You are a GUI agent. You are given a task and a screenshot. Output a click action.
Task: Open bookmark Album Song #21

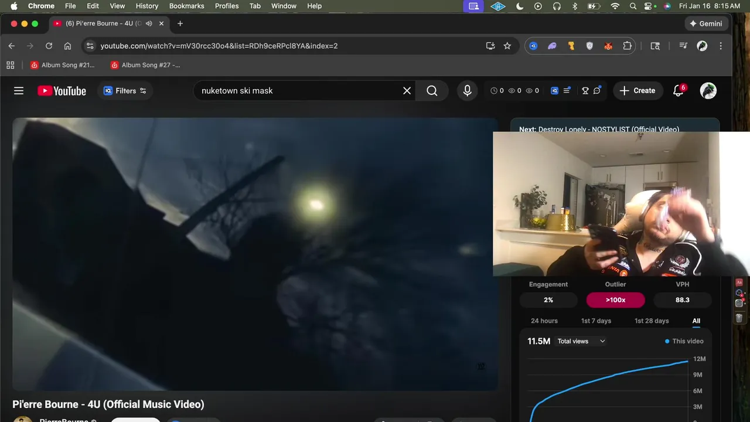(x=62, y=65)
